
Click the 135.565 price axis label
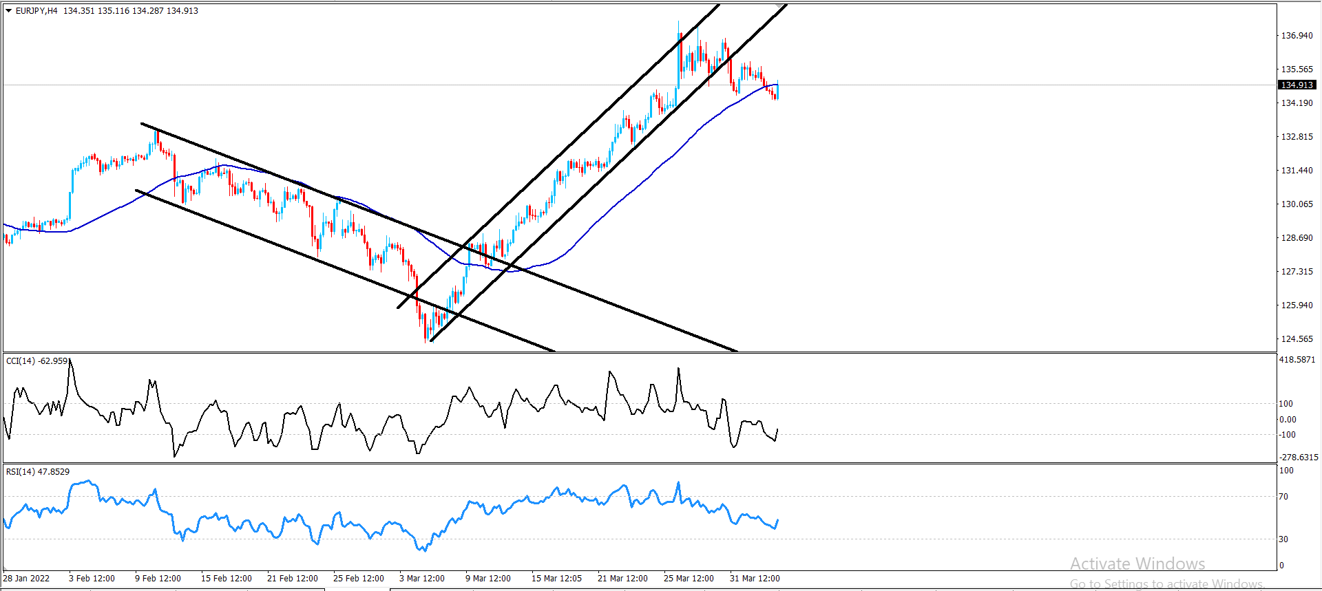click(x=1297, y=69)
